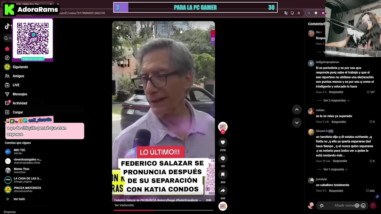Expand Ver 2 respuestas replies
The height and width of the screenshot is (214, 381).
(336, 100)
